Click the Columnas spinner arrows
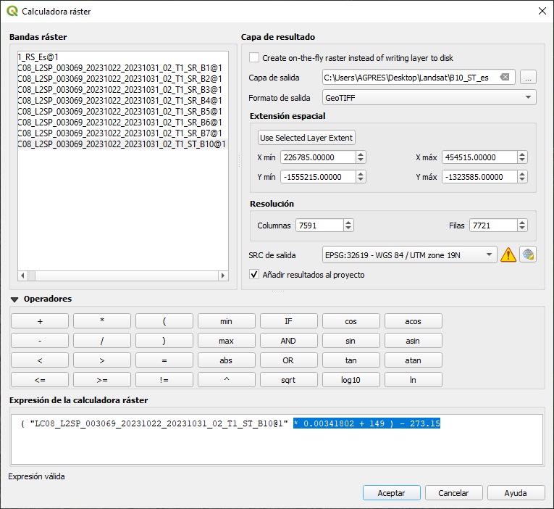This screenshot has width=554, height=509. pyautogui.click(x=348, y=225)
